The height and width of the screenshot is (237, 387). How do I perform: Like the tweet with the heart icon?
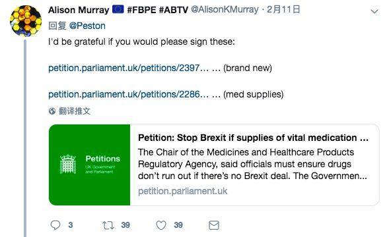click(161, 225)
